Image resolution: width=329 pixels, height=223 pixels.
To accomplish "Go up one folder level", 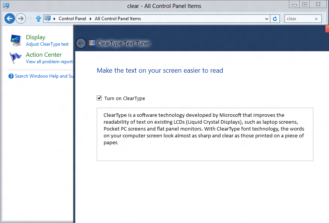I will click(x=38, y=19).
